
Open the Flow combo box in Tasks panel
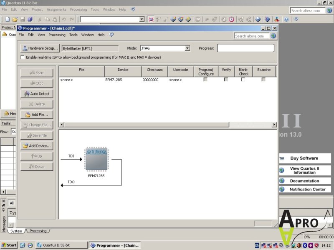13,132
